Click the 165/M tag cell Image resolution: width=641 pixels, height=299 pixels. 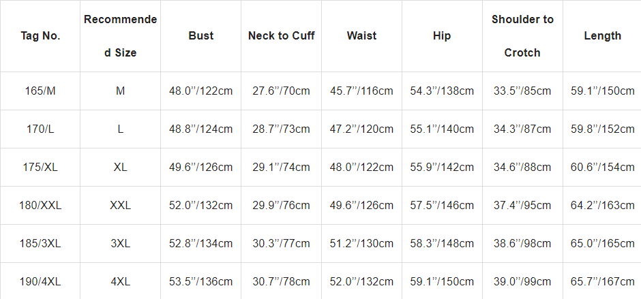[40, 91]
